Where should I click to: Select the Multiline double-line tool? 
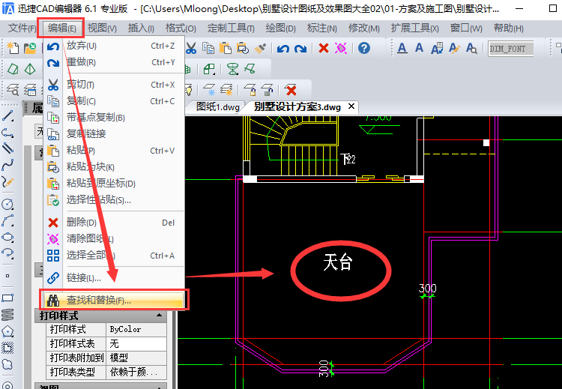pos(7,148)
